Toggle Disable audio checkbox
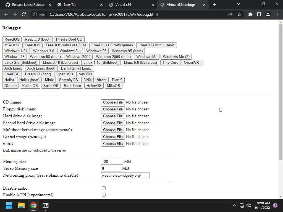 tap(104, 188)
